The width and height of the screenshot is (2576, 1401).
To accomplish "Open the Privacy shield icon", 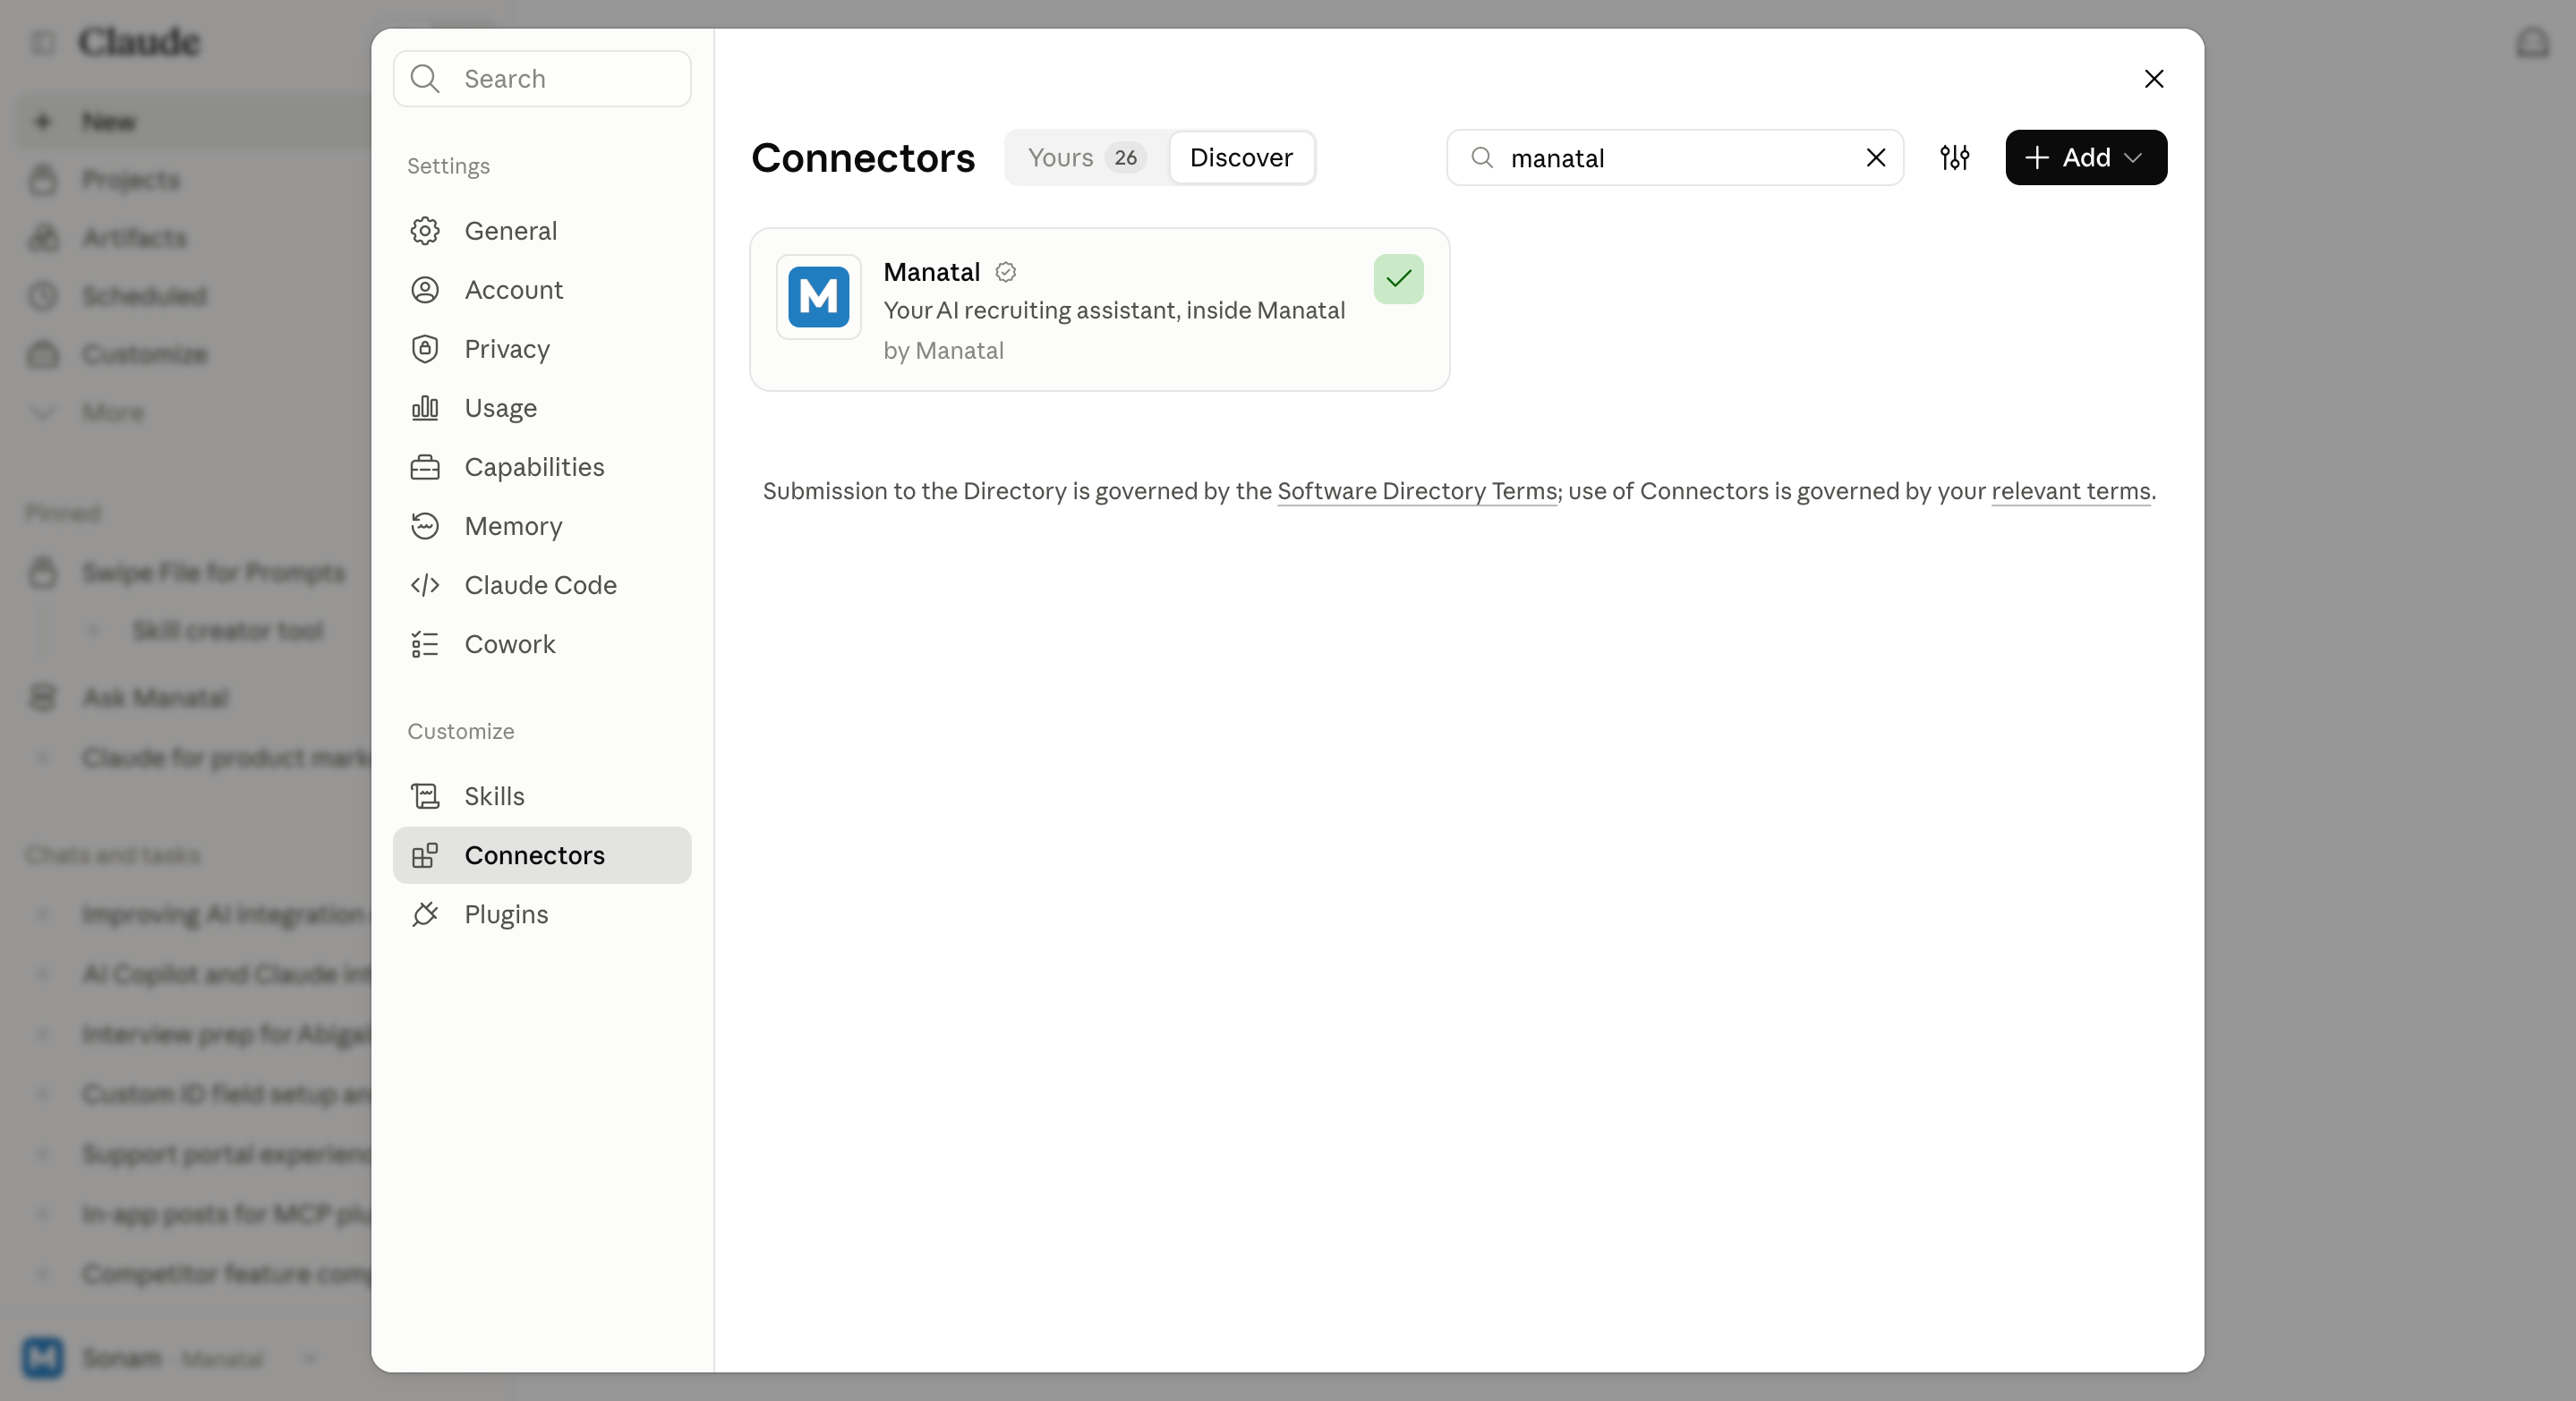I will (x=425, y=349).
